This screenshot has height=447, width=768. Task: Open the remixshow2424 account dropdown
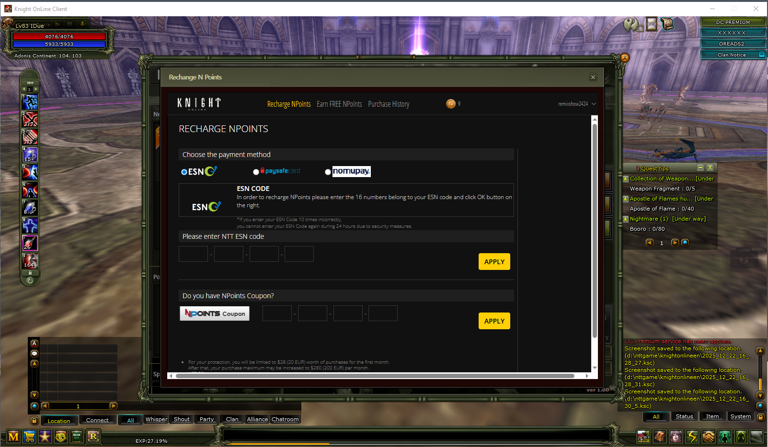tap(577, 104)
